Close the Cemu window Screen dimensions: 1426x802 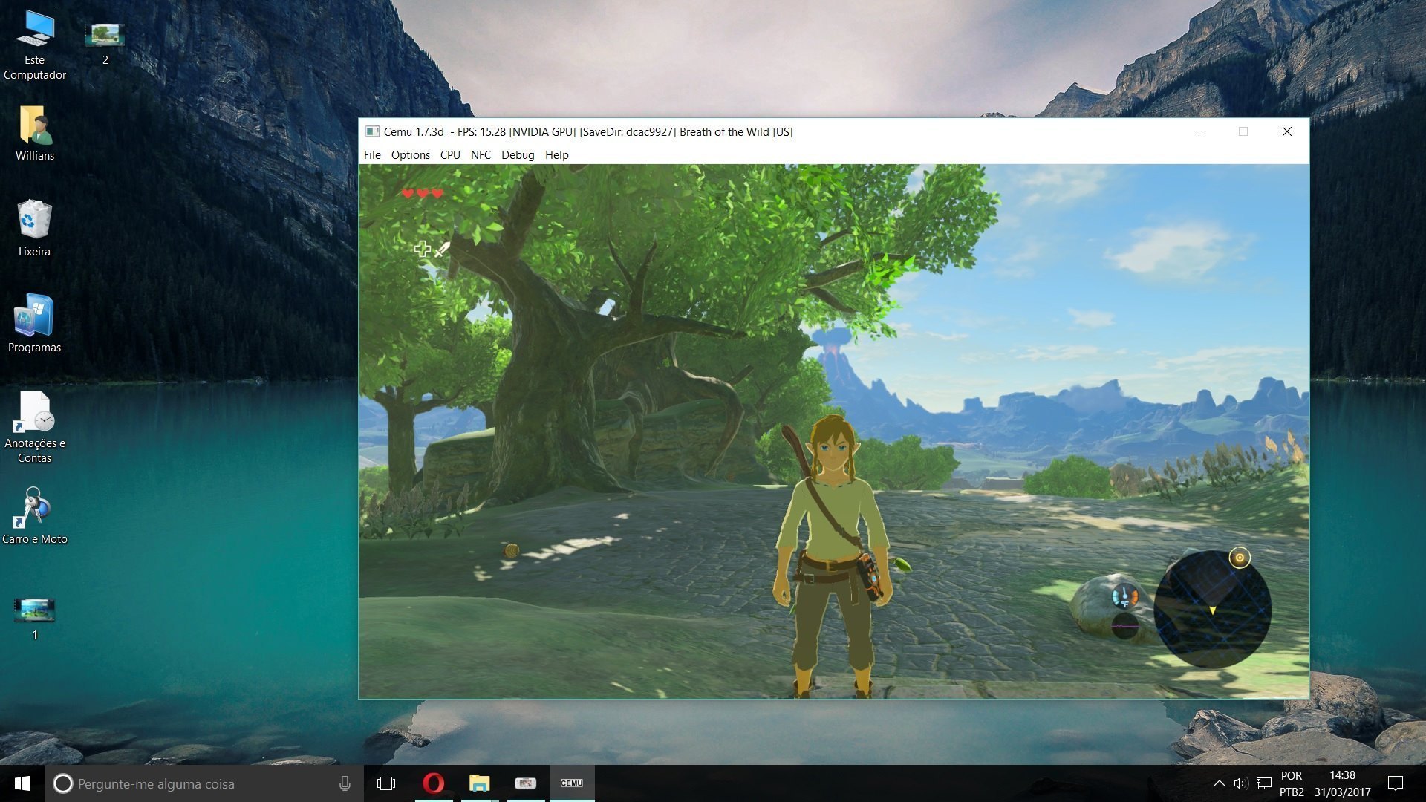(x=1287, y=131)
